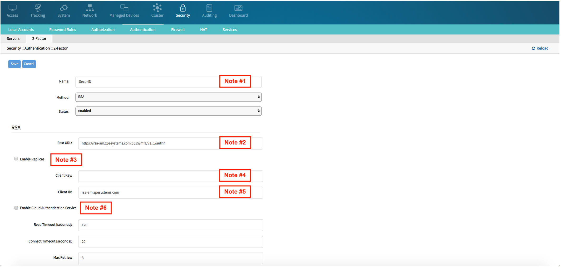Open the Cluster icon
The image size is (561, 267).
[157, 8]
